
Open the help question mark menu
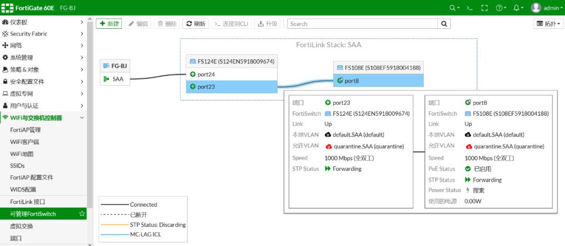[500, 8]
